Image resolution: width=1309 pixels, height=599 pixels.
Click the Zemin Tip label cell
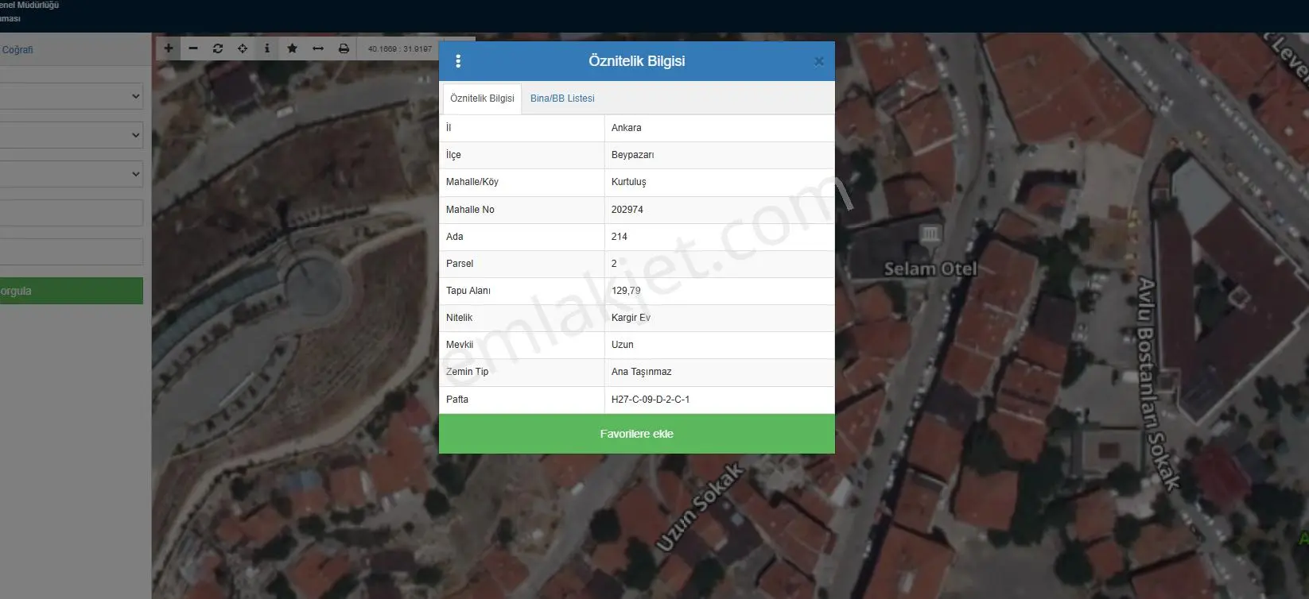(522, 372)
